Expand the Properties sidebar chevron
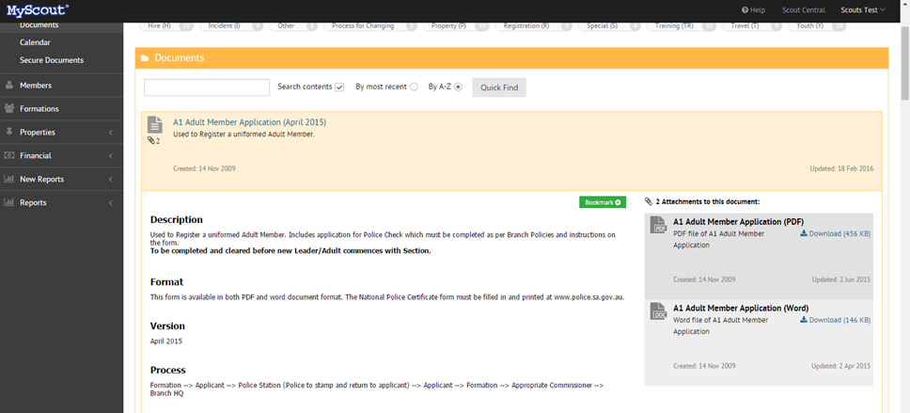This screenshot has width=910, height=413. 110,133
